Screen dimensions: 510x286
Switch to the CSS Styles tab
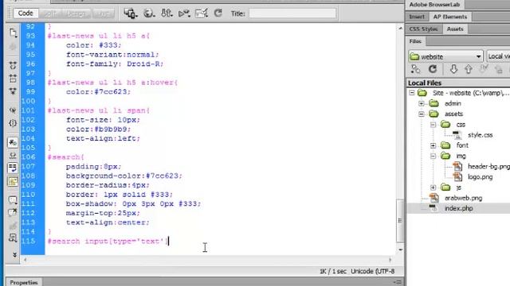click(423, 29)
